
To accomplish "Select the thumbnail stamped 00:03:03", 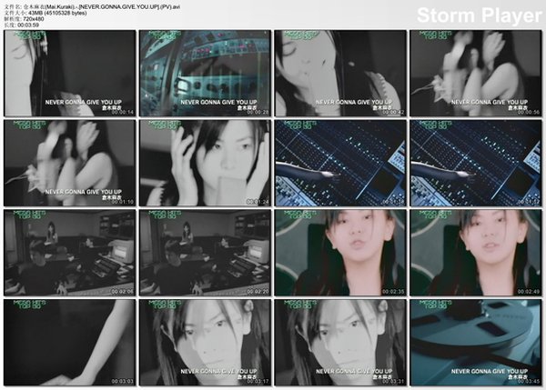I will (x=70, y=343).
